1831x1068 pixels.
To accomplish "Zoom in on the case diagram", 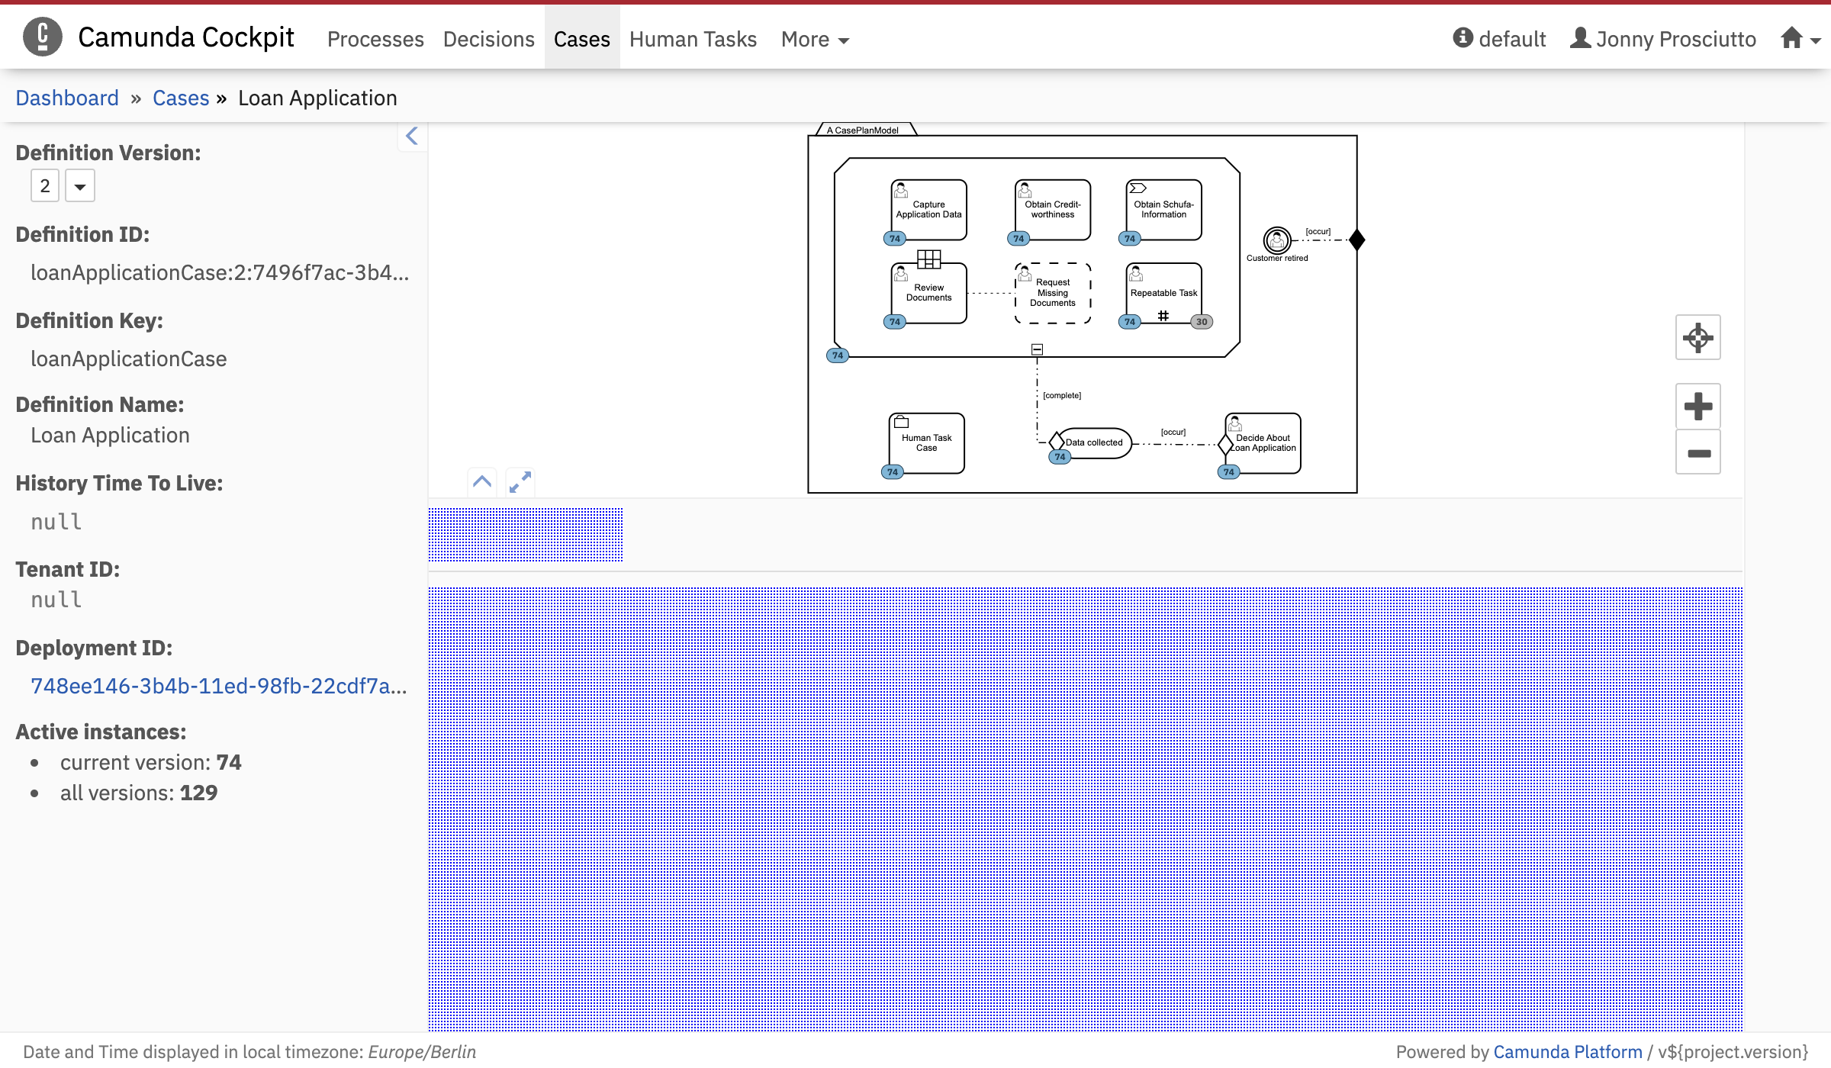I will tap(1698, 406).
